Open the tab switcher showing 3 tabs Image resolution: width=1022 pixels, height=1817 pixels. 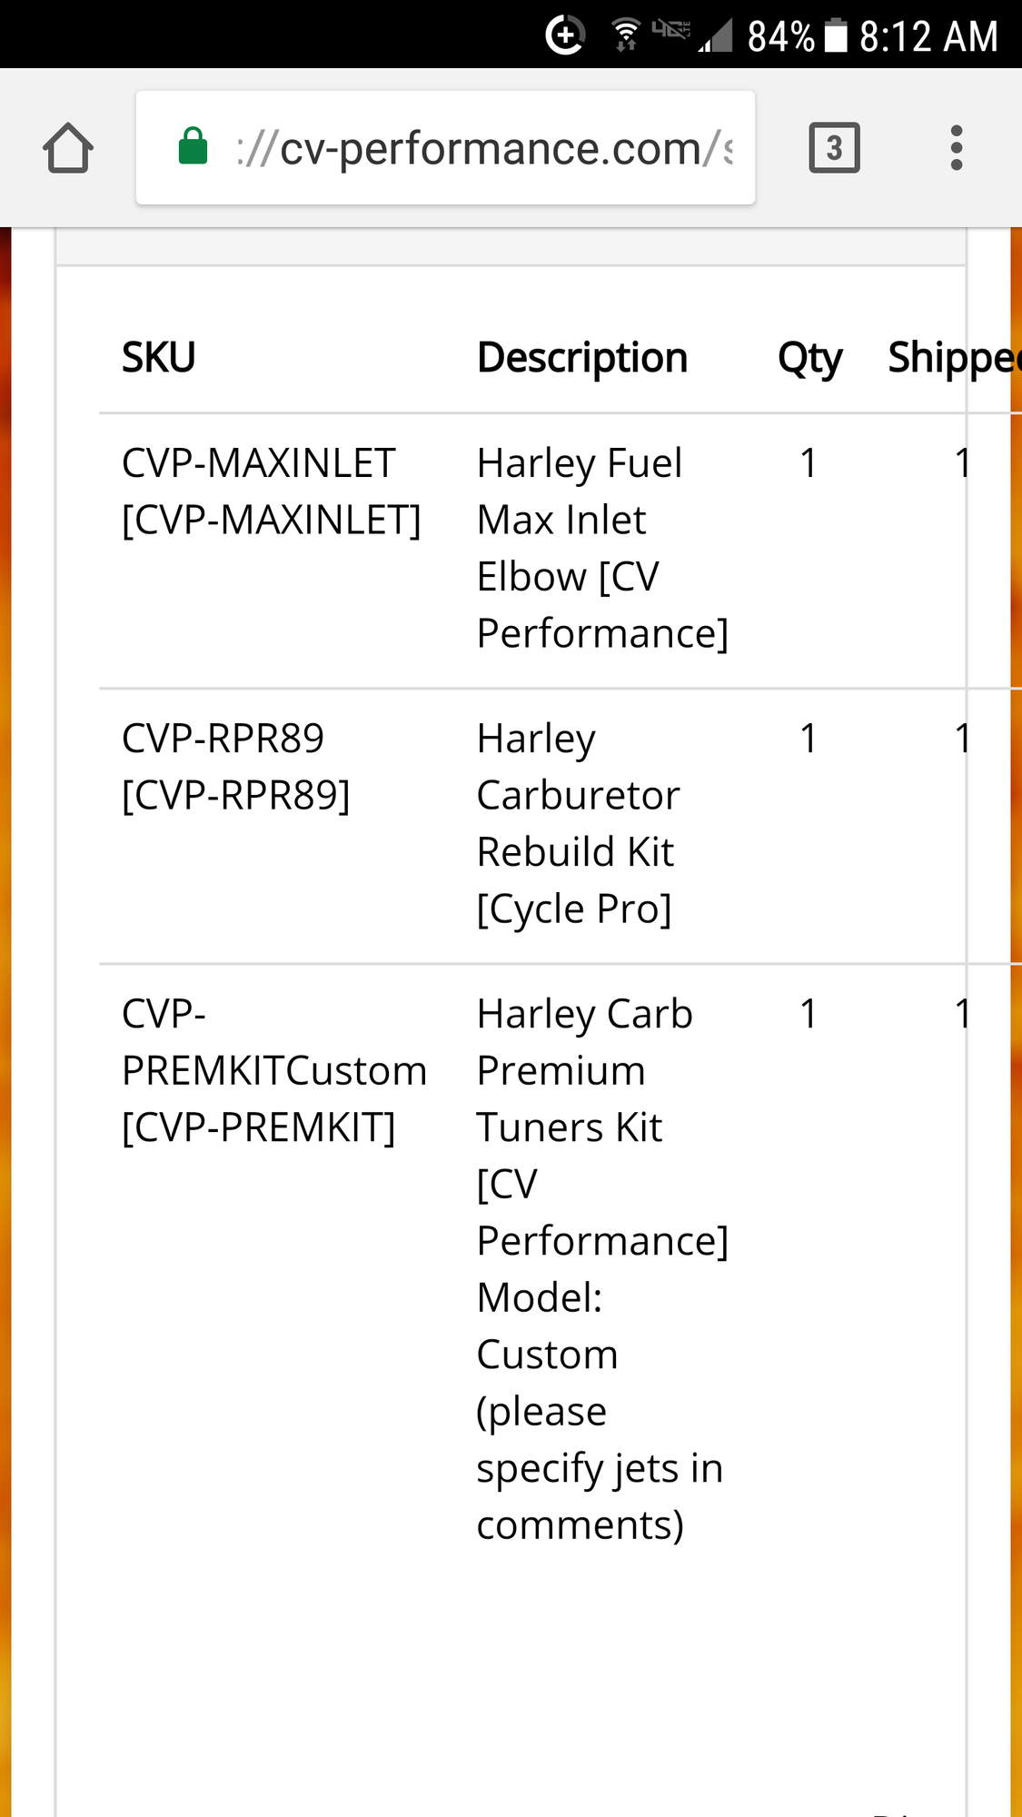pyautogui.click(x=834, y=148)
